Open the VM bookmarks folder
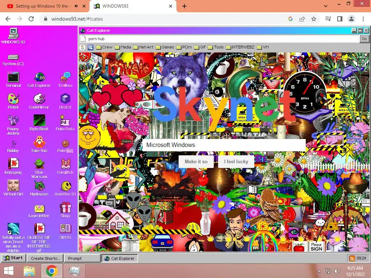The height and width of the screenshot is (278, 371). tap(263, 47)
